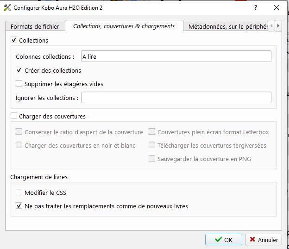
Task: Click the Ignorer les collections field
Action: (176, 98)
